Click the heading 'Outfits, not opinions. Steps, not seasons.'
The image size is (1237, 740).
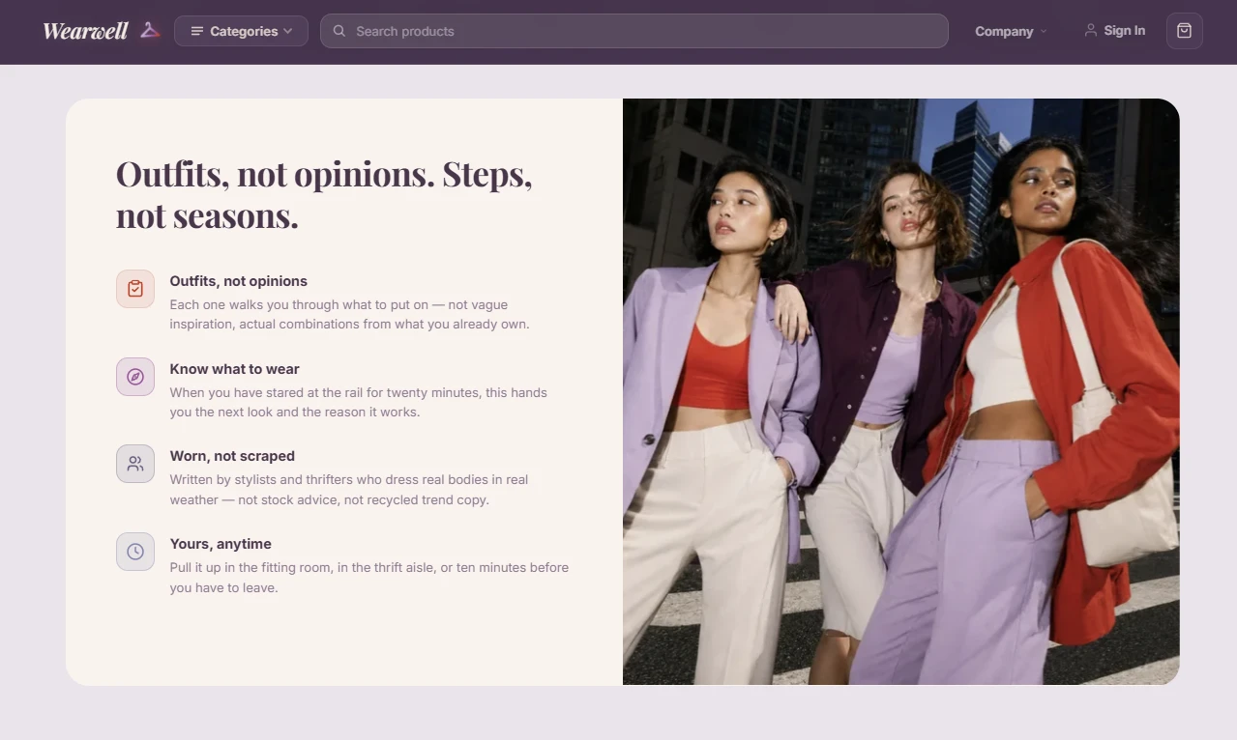tap(324, 194)
